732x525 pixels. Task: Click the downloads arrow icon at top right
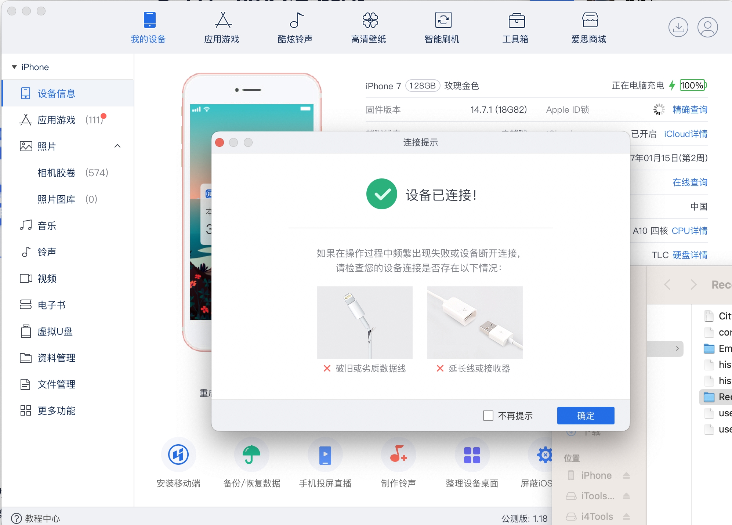pos(678,27)
